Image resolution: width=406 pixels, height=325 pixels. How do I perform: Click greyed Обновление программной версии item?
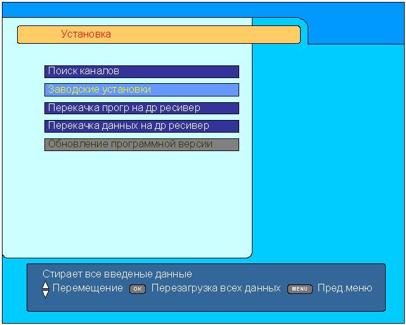(x=141, y=145)
